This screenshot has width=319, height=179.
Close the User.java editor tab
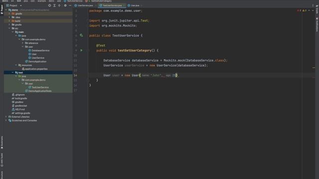[x=141, y=5]
